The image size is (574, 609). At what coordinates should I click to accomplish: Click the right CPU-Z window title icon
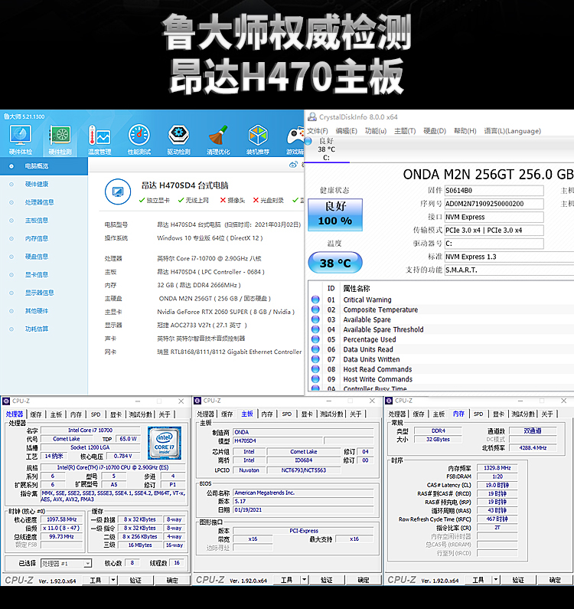coord(389,401)
